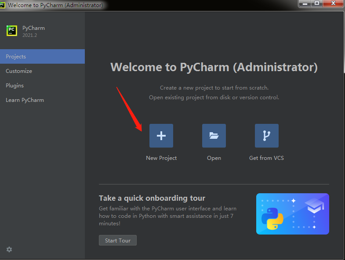Click the PyCharm logo in the sidebar
The height and width of the screenshot is (260, 345).
pyautogui.click(x=12, y=31)
